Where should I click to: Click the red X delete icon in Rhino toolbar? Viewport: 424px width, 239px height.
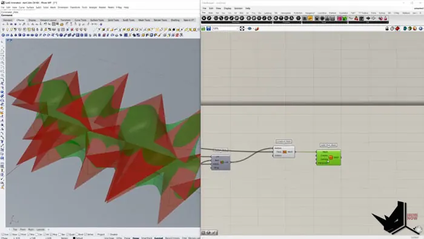point(72,30)
